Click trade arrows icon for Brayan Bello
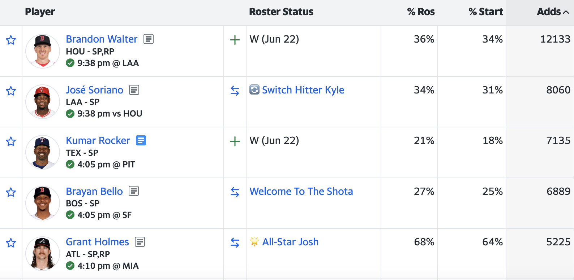Screen dimensions: 574x280 pos(235,192)
